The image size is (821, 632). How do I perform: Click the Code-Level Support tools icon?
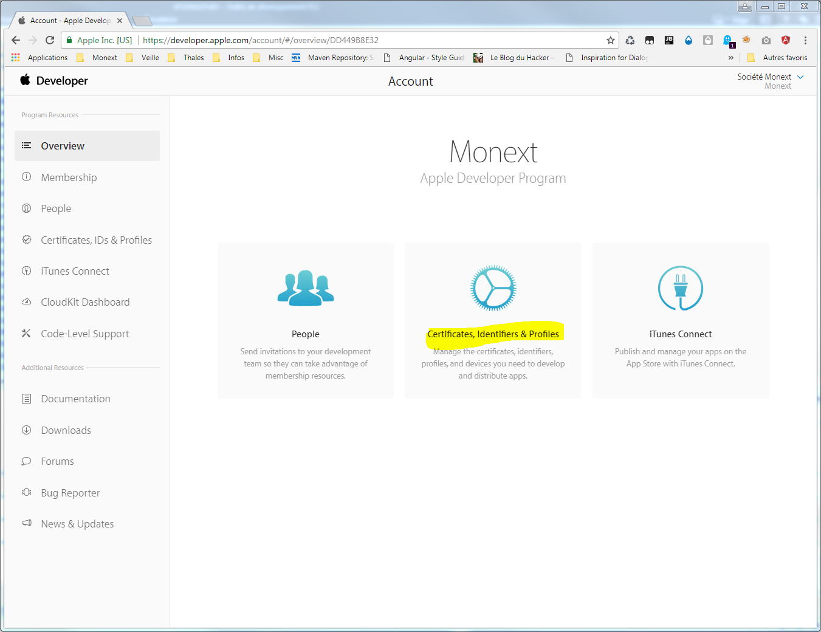pyautogui.click(x=26, y=333)
